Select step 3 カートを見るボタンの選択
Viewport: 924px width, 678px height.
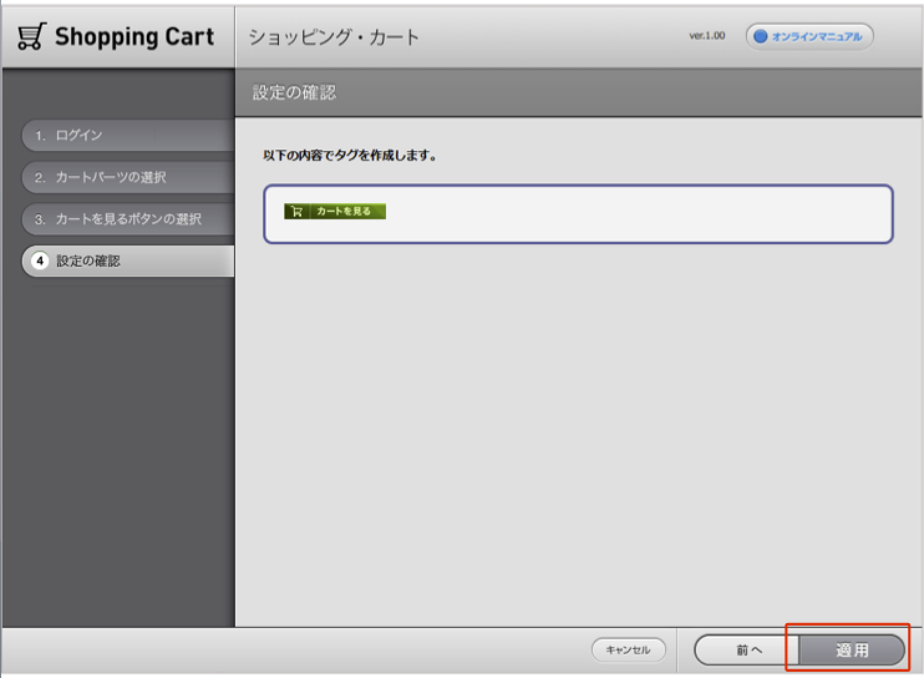click(128, 219)
